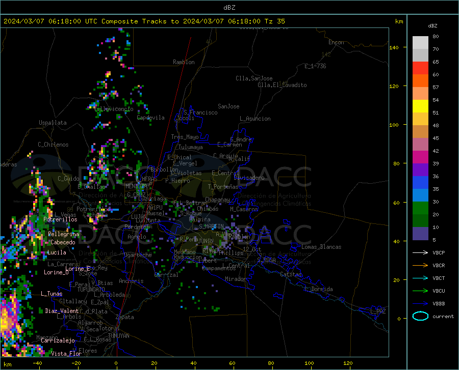
Task: Click the L_Asuncion label
Action: pyautogui.click(x=255, y=119)
